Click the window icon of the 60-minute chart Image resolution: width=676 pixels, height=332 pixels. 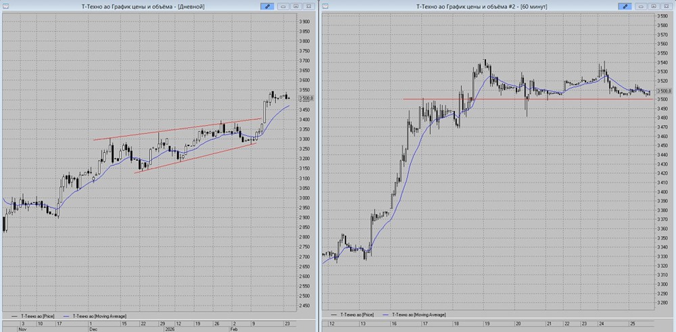(327, 5)
